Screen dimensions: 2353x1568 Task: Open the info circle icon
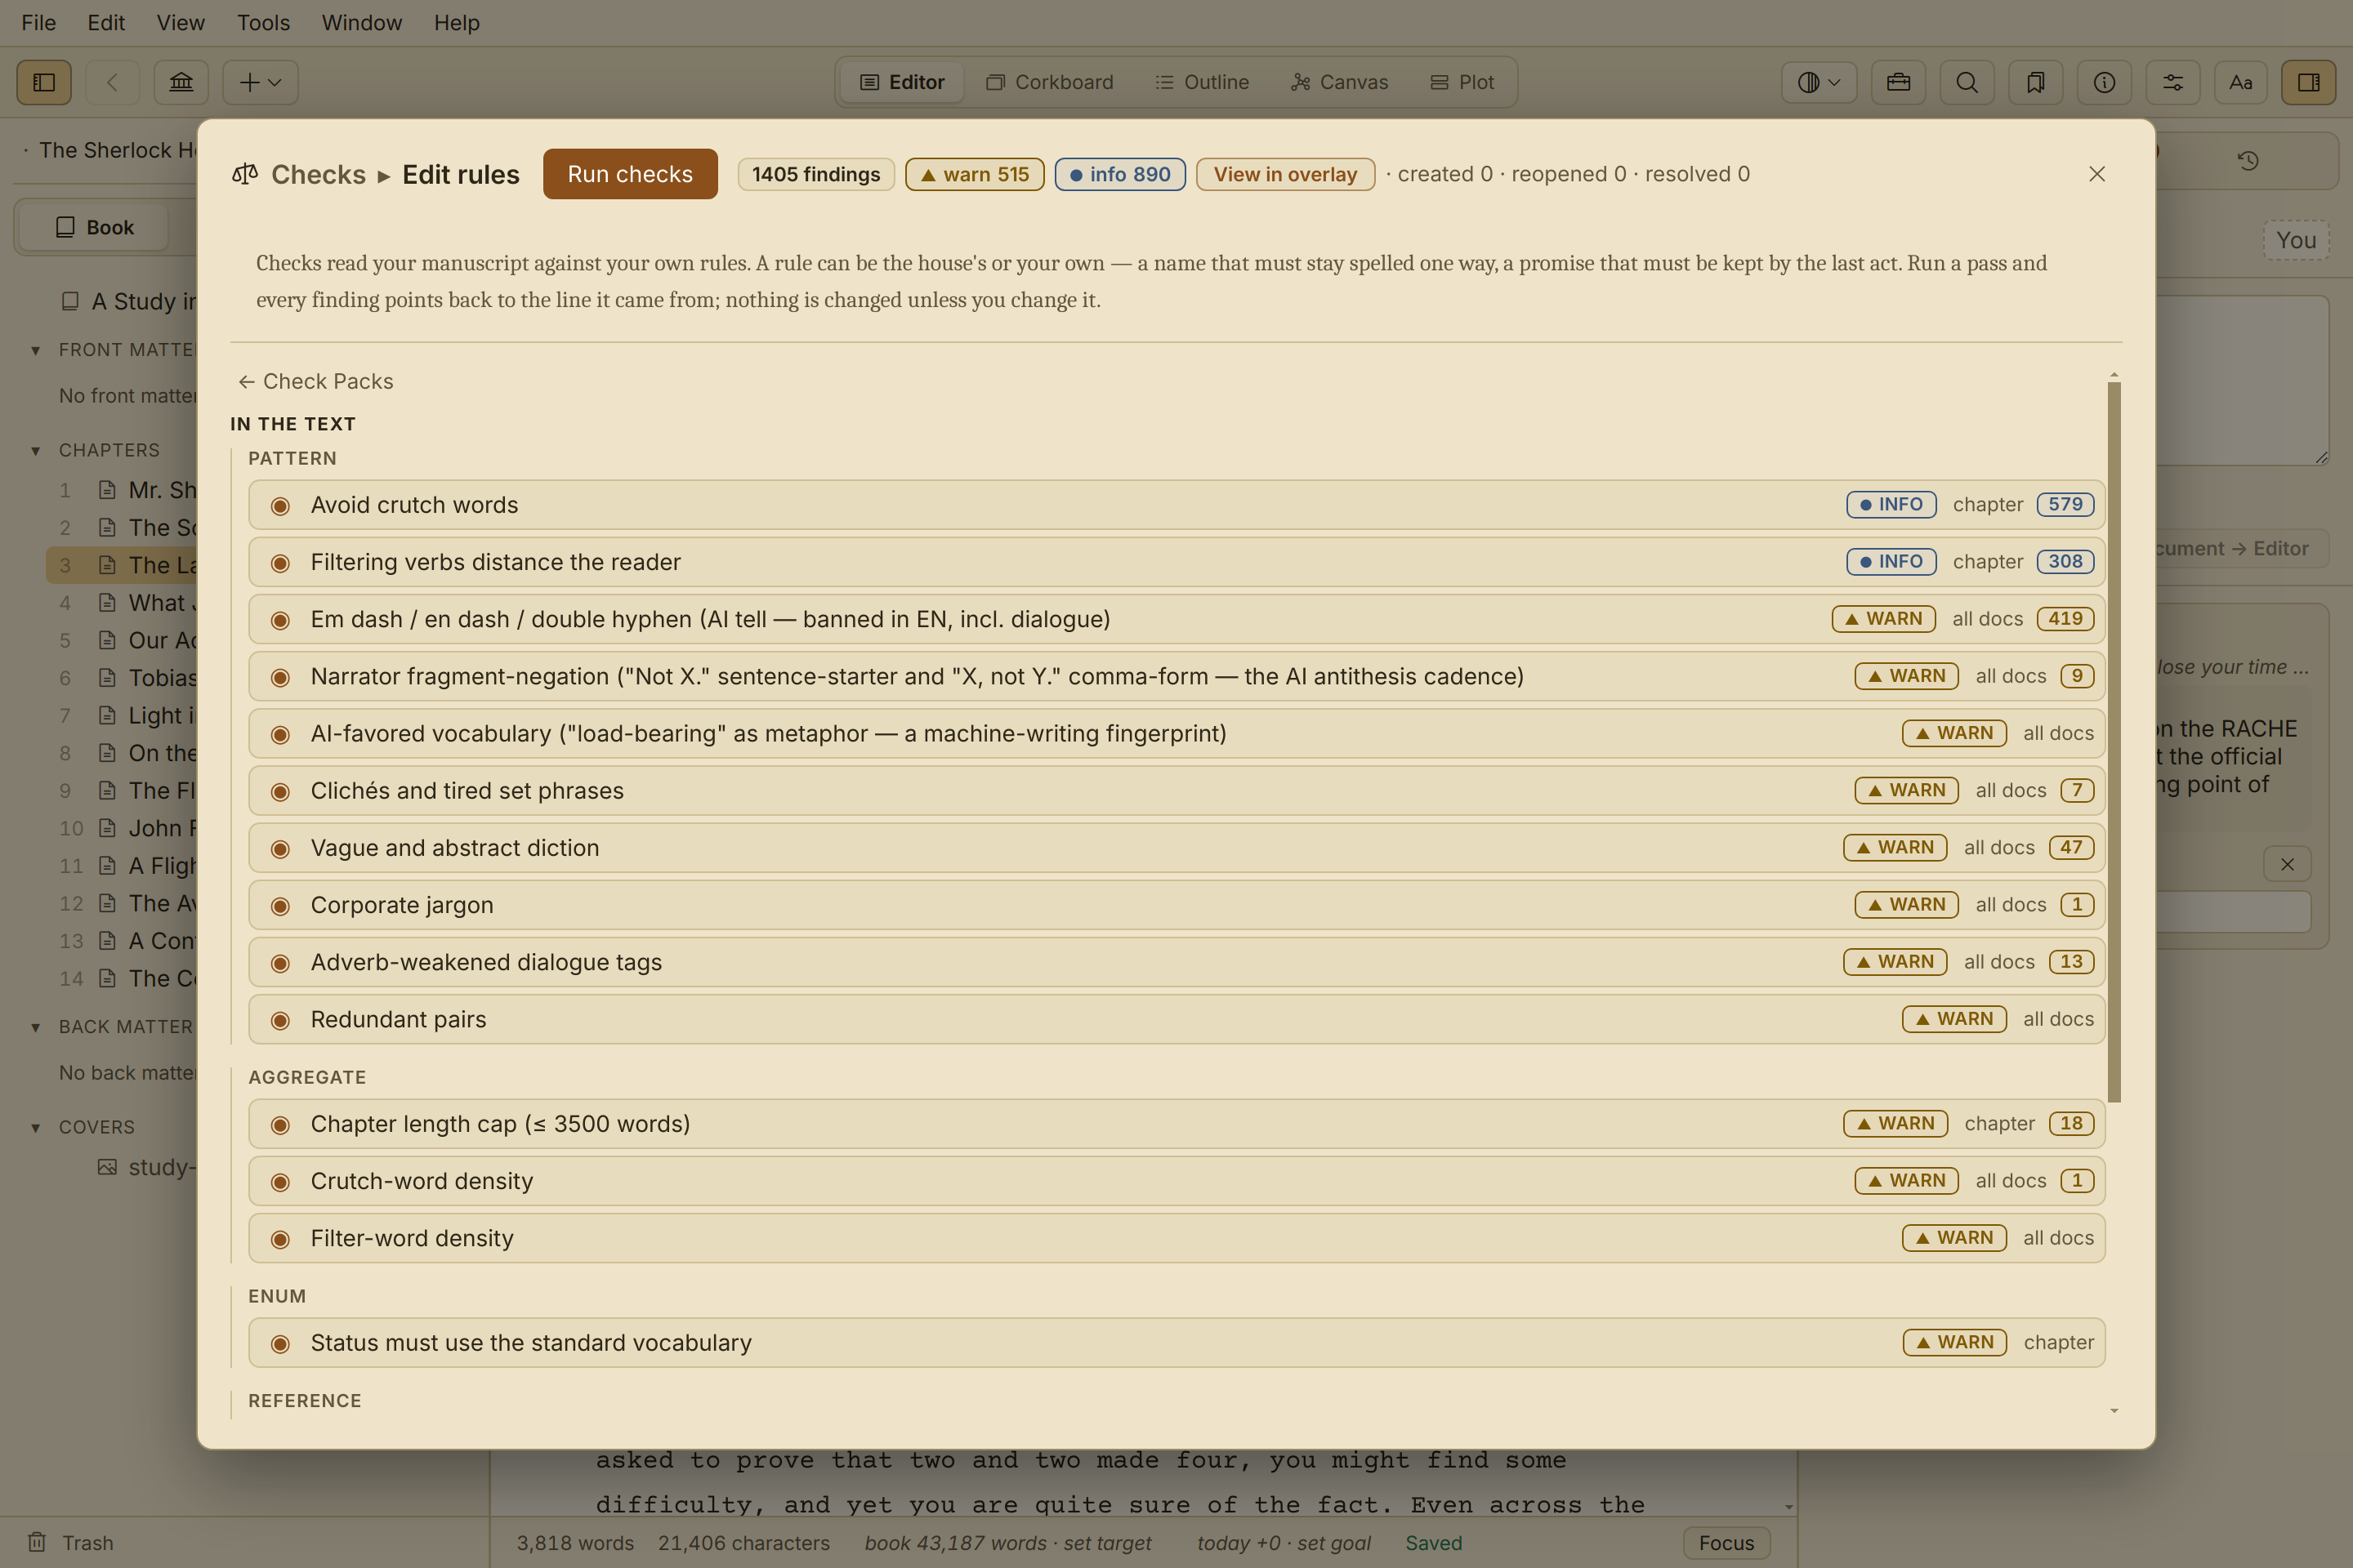click(2104, 82)
